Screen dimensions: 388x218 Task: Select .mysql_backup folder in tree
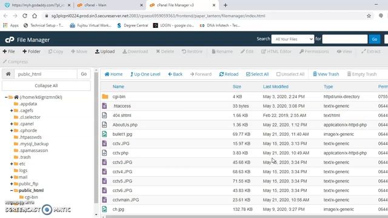[x=34, y=144]
